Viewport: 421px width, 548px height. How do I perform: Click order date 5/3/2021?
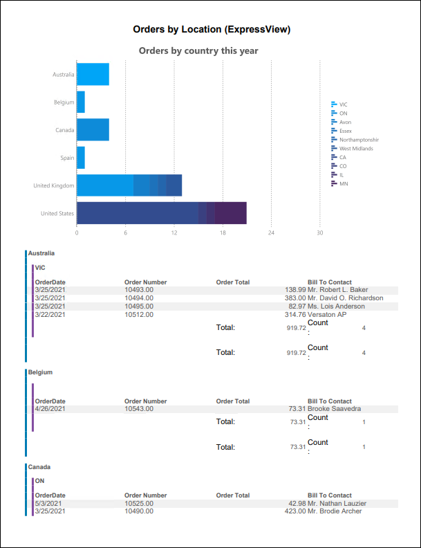pos(48,504)
